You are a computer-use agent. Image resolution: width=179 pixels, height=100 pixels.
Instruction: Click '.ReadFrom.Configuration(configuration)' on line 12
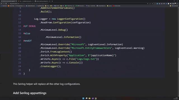pyautogui.click(x=65, y=22)
